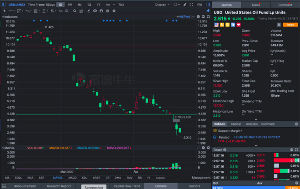Click the Screenshot button at bottom
The width and height of the screenshot is (300, 189).
point(94,186)
